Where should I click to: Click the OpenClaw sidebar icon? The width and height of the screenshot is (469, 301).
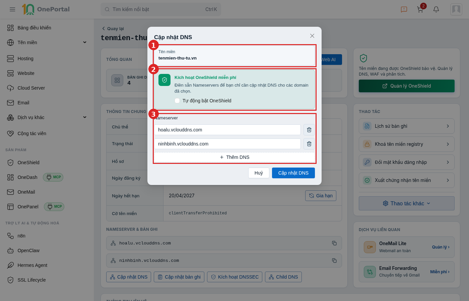pyautogui.click(x=10, y=250)
